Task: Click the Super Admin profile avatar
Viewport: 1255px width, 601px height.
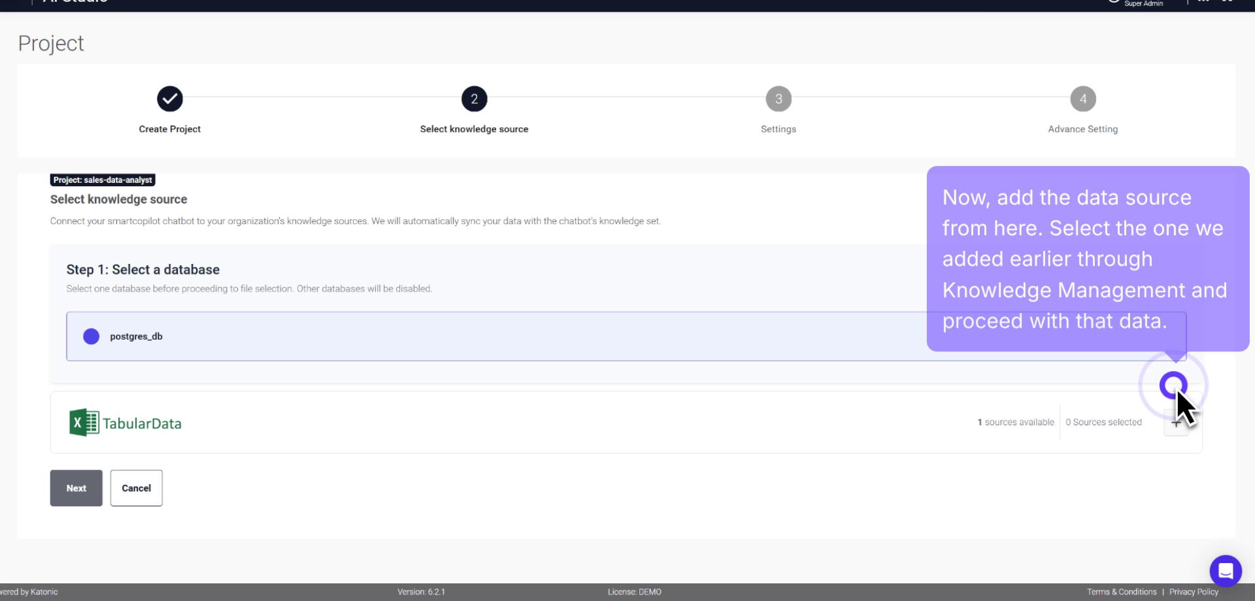Action: [x=1113, y=2]
